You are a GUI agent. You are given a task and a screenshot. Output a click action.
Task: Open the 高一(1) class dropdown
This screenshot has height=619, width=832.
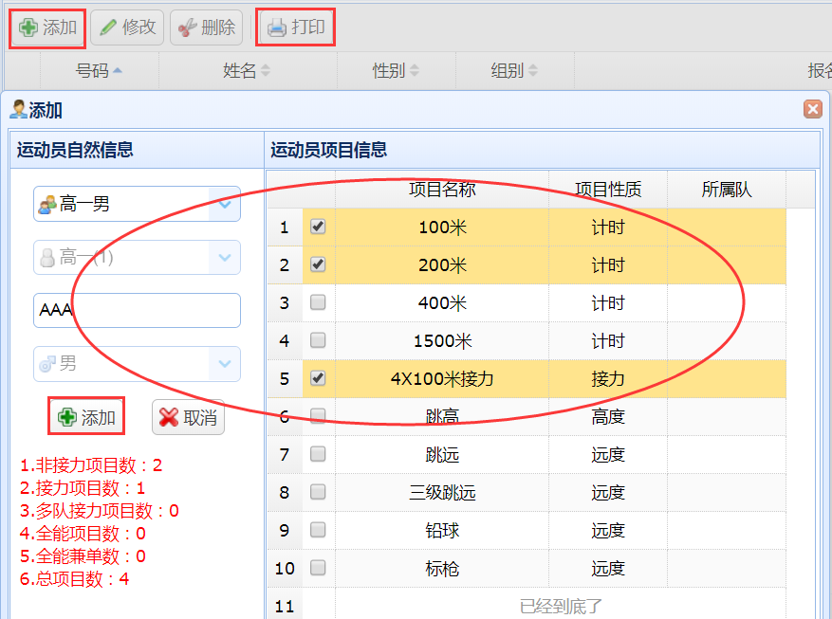225,258
